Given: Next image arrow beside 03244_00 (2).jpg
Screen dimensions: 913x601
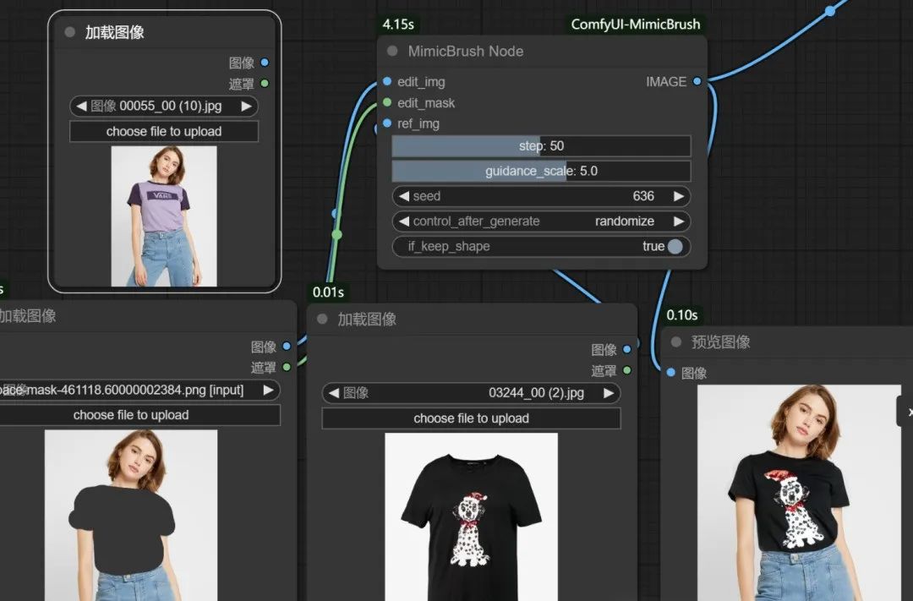Looking at the screenshot, I should (609, 393).
